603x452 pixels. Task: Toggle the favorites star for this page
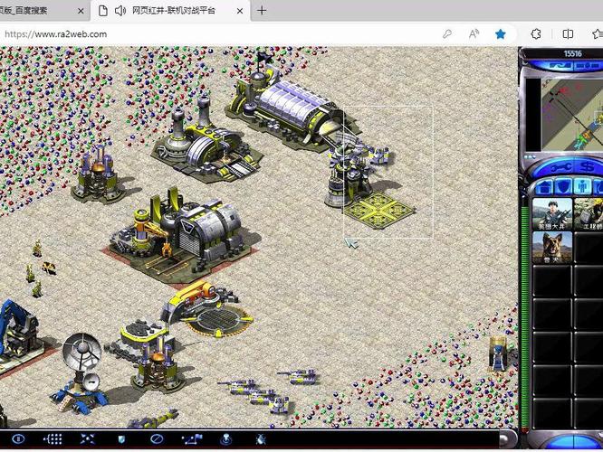point(501,34)
